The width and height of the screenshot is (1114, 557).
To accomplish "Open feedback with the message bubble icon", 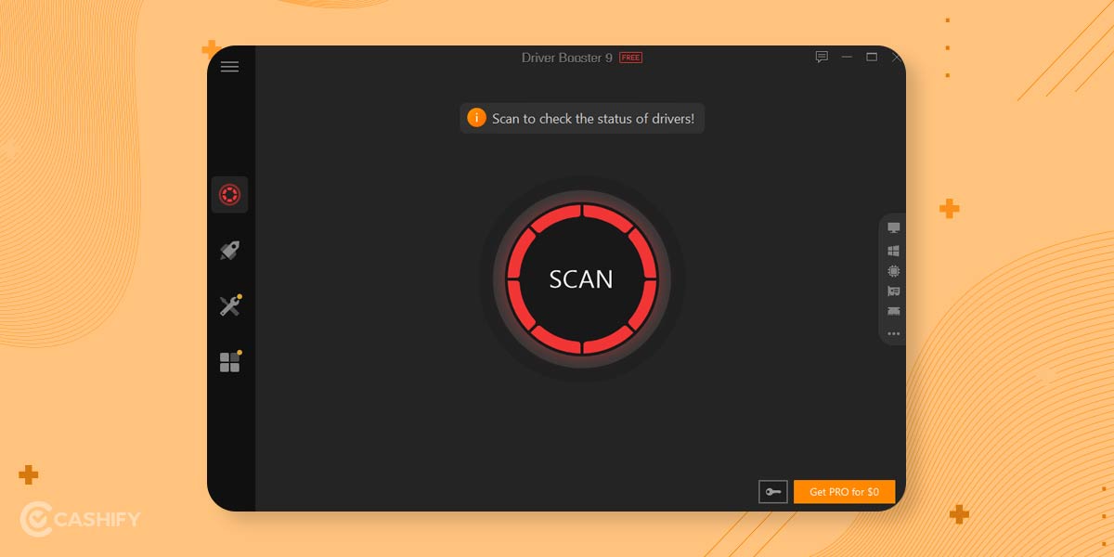I will (821, 57).
